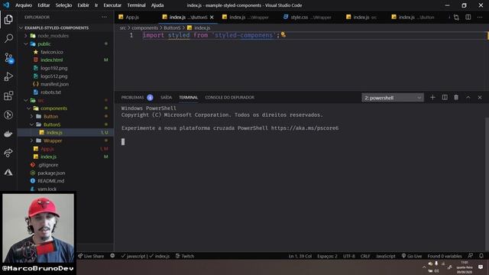Maximize the panel with chevron up
The image size is (489, 275).
(x=468, y=98)
